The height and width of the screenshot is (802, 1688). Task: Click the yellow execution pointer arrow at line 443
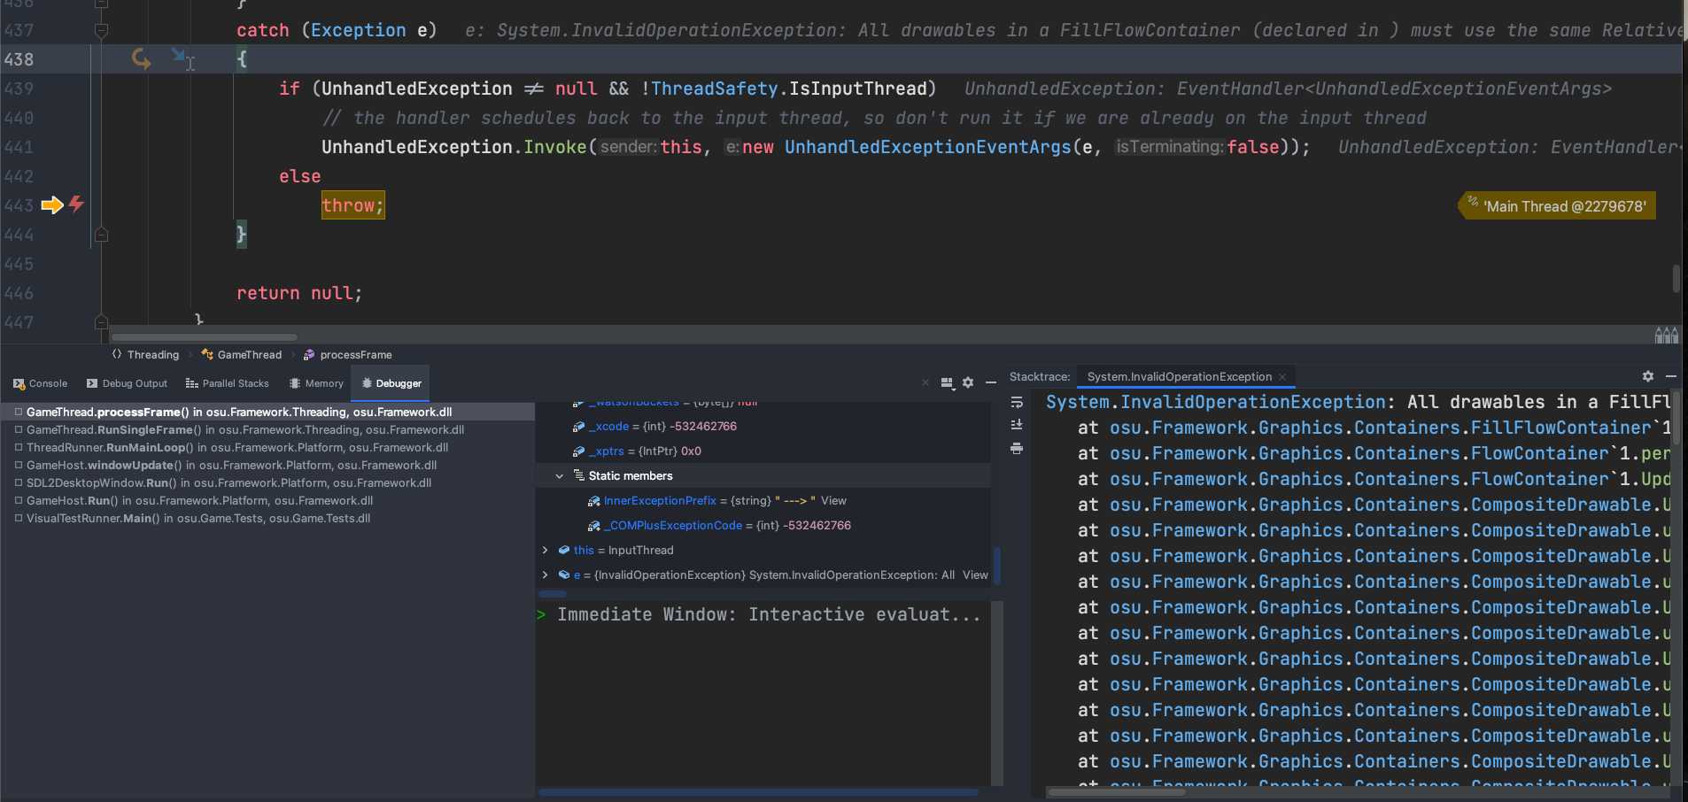53,204
